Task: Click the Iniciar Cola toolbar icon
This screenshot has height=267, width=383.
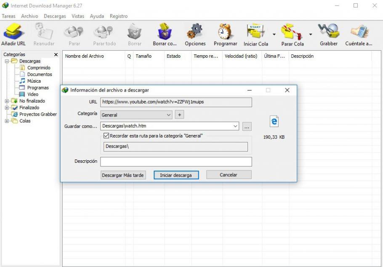Action: coord(255,31)
